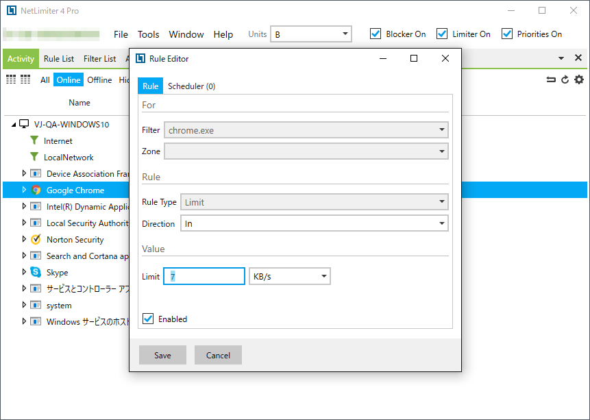The image size is (590, 420).
Task: Open Activity panel settings via gear icon
Action: (x=578, y=79)
